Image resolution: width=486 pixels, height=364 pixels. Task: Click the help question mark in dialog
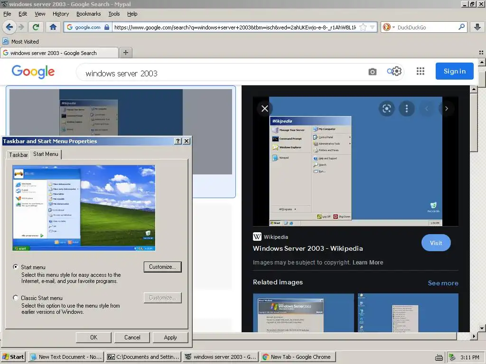(x=178, y=141)
